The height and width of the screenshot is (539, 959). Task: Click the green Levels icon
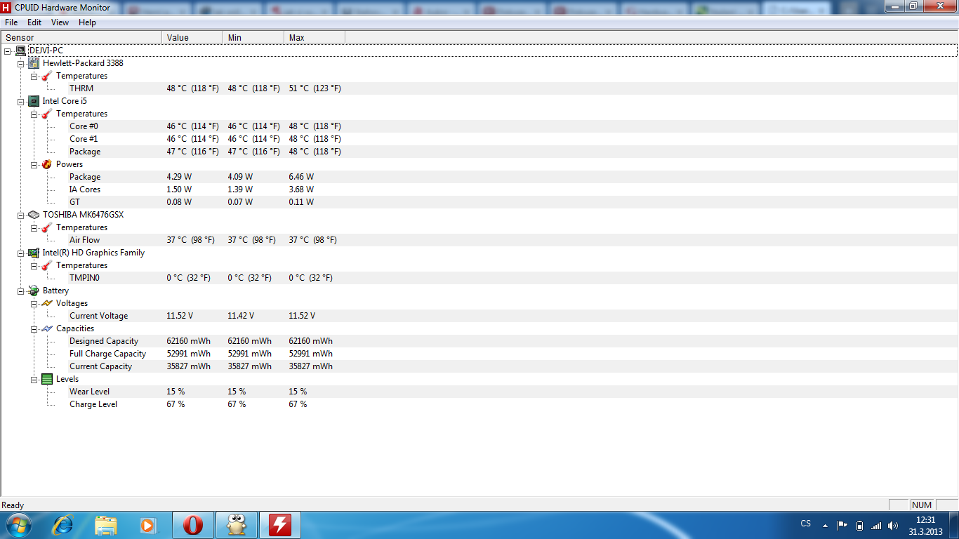(x=47, y=379)
